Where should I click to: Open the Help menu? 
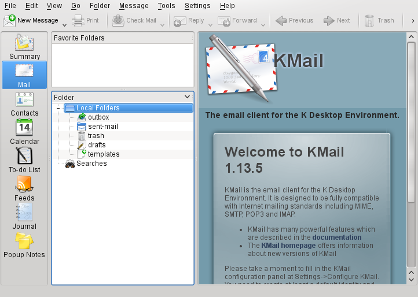pyautogui.click(x=228, y=6)
